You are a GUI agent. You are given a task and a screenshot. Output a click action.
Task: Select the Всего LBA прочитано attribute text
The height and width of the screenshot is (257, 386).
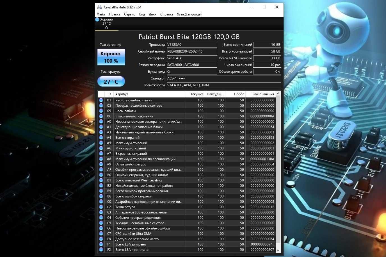pos(132,250)
